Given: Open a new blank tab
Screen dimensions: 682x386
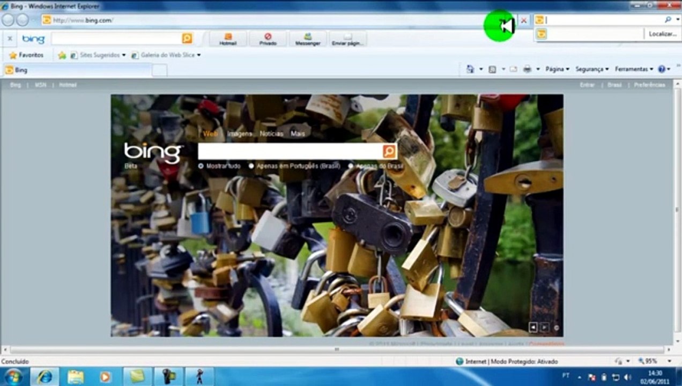Looking at the screenshot, I should [x=160, y=70].
